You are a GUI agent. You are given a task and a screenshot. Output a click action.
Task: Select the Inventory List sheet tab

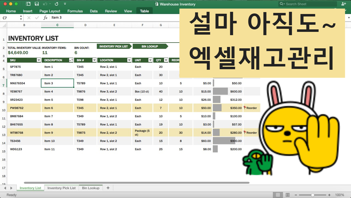(x=30, y=188)
